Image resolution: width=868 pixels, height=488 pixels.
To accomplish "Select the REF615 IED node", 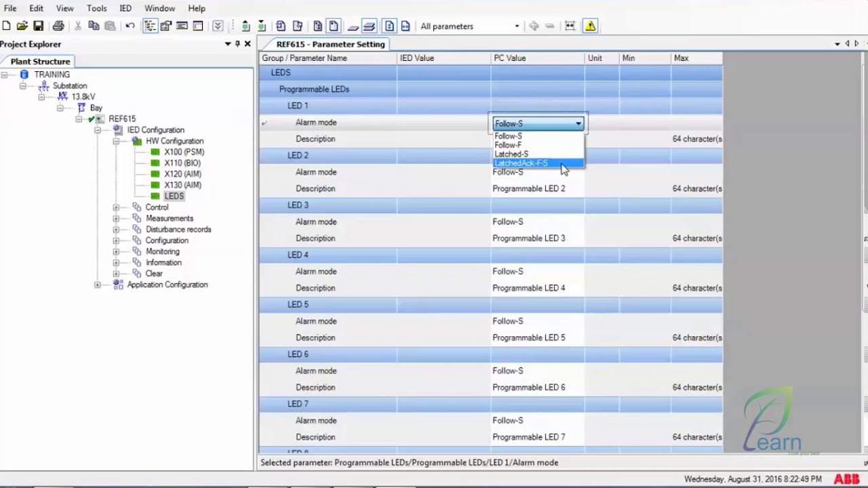I will (x=122, y=119).
